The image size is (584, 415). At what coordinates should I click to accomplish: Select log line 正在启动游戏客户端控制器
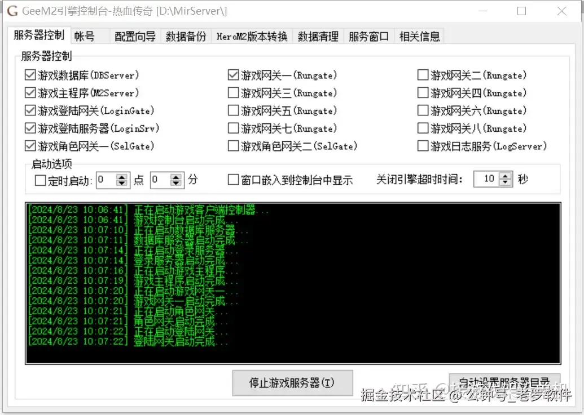[148, 209]
